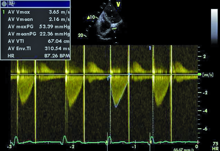
Task: Click the peak of the traced Doppler envelope
Action: [116, 106]
